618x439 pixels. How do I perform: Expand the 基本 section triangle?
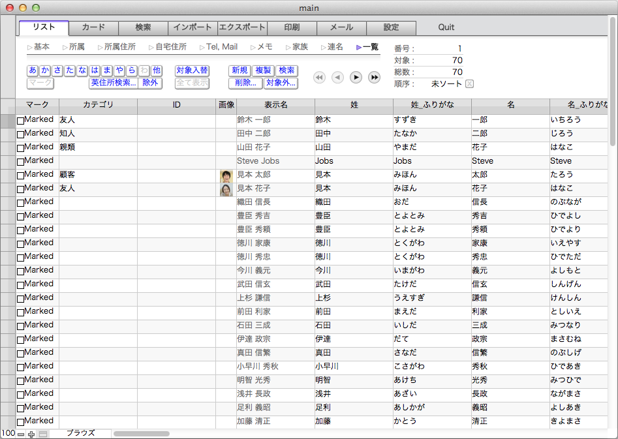[30, 47]
